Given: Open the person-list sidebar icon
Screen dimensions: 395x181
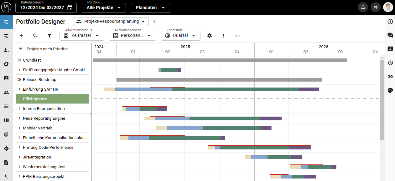Looking at the screenshot, I should [x=6, y=50].
